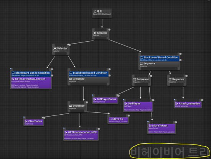Click 'Player Location Key: Player_Location' text
Image resolution: width=211 pixels, height=159 pixels.
pyautogui.click(x=138, y=110)
